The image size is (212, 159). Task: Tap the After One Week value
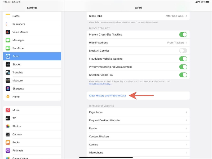coord(175,16)
